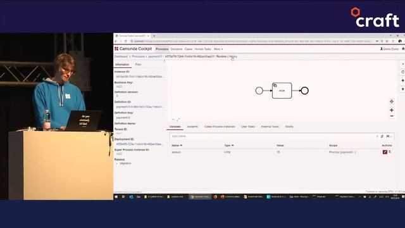The height and width of the screenshot is (228, 405).
Task: Click the stop square icon in right toolbar
Action: click(402, 89)
